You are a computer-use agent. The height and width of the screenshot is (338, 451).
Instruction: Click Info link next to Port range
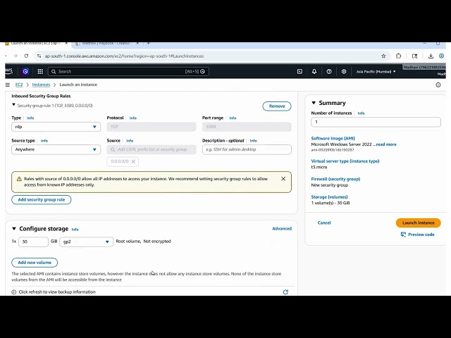(233, 118)
